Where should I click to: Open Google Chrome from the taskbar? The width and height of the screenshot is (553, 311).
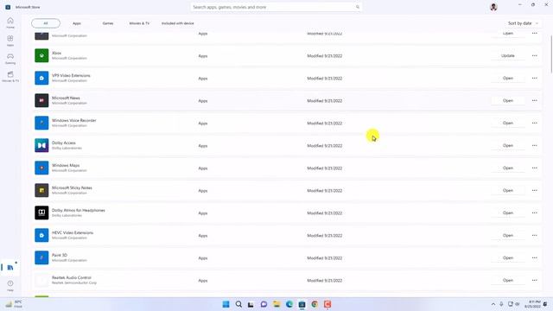(315, 304)
